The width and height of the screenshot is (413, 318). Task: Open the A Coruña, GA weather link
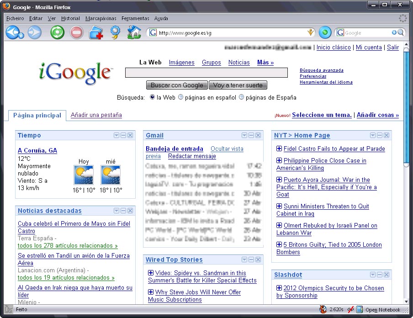click(x=37, y=150)
